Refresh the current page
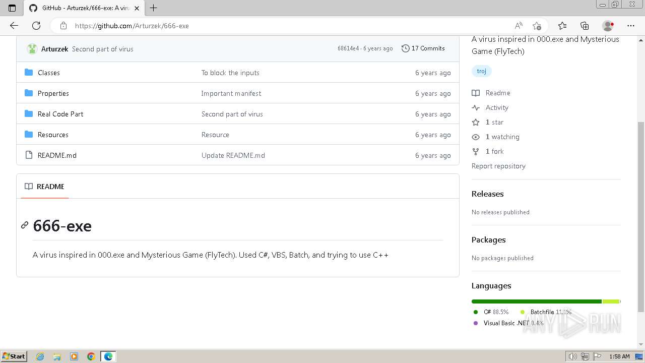 pos(36,26)
